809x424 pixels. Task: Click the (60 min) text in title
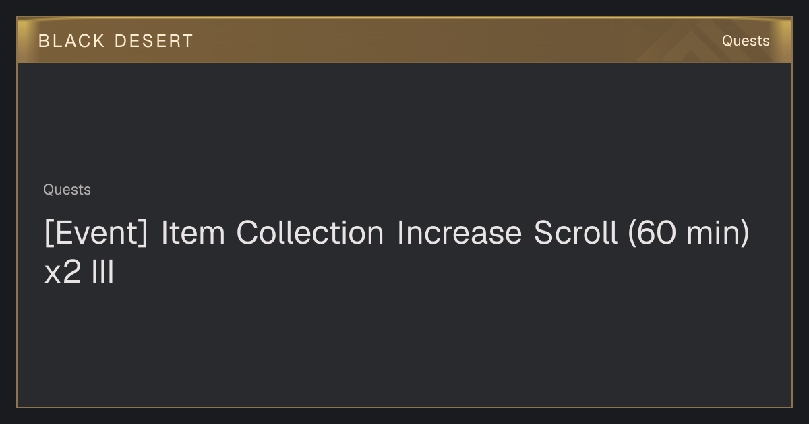point(688,234)
